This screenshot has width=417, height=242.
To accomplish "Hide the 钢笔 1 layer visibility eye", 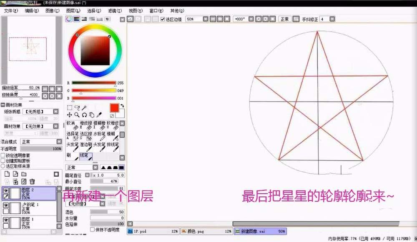I will [5, 204].
